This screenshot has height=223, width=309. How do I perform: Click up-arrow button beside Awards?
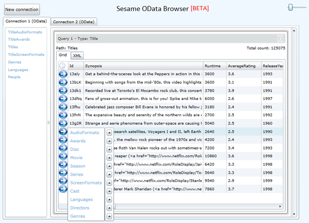[x=110, y=141]
